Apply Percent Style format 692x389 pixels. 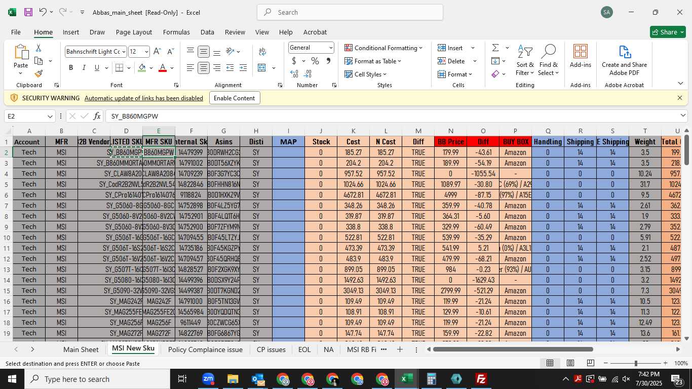(315, 61)
